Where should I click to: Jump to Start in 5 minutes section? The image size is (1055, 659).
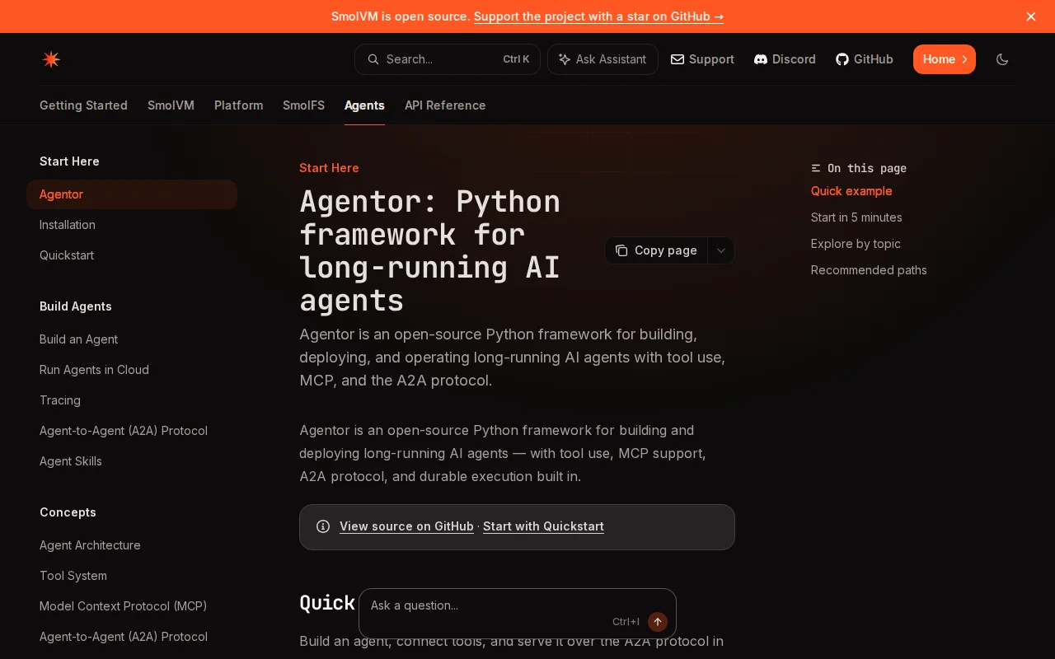click(856, 217)
